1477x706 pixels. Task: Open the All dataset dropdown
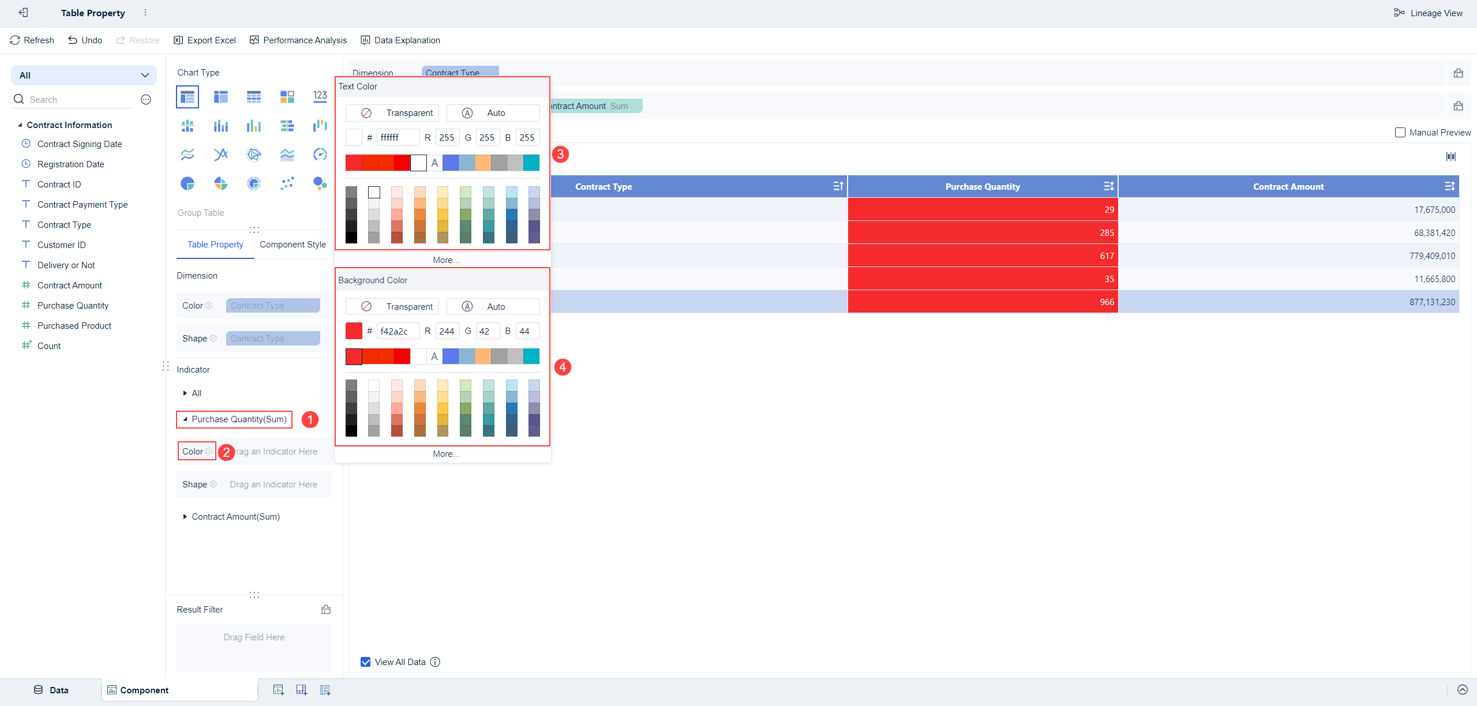click(84, 76)
